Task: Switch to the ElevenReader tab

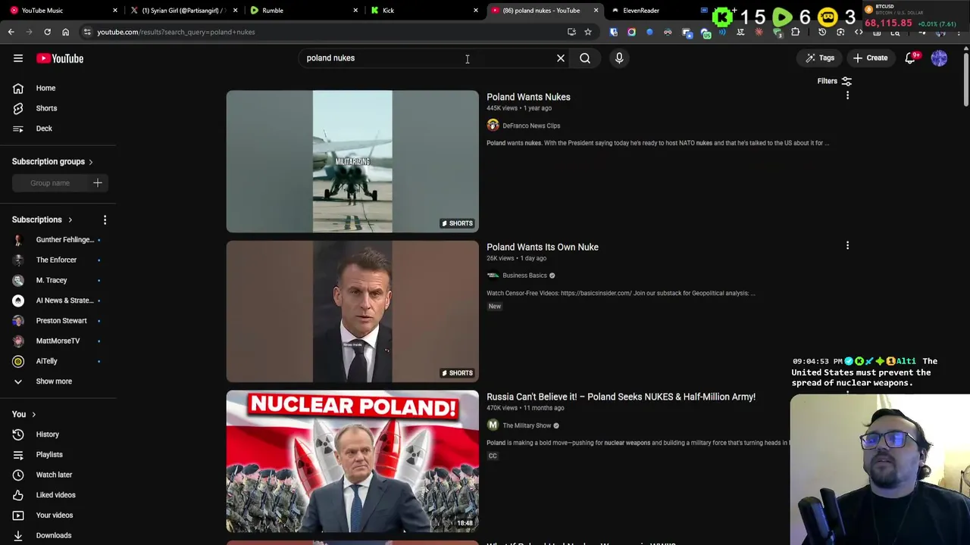Action: tap(641, 11)
